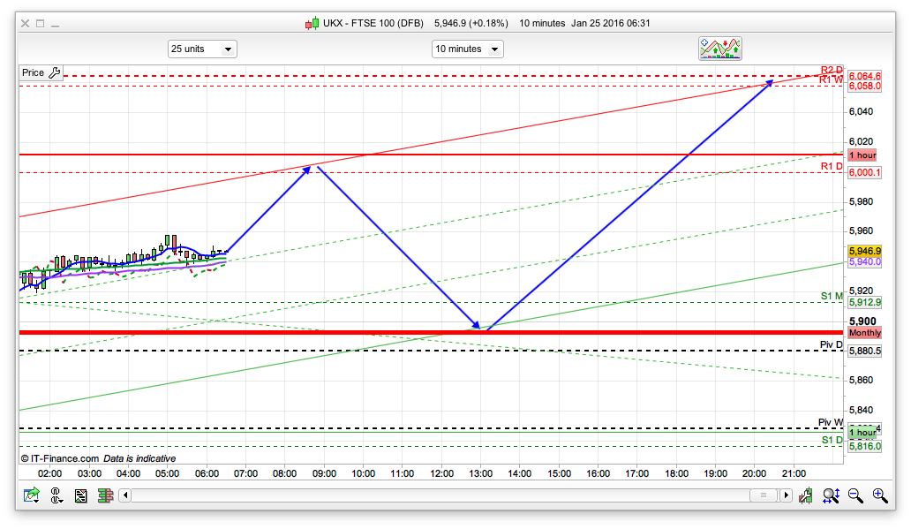Click the red Monthly level label
Viewport: 911px width, 529px height.
pos(864,333)
